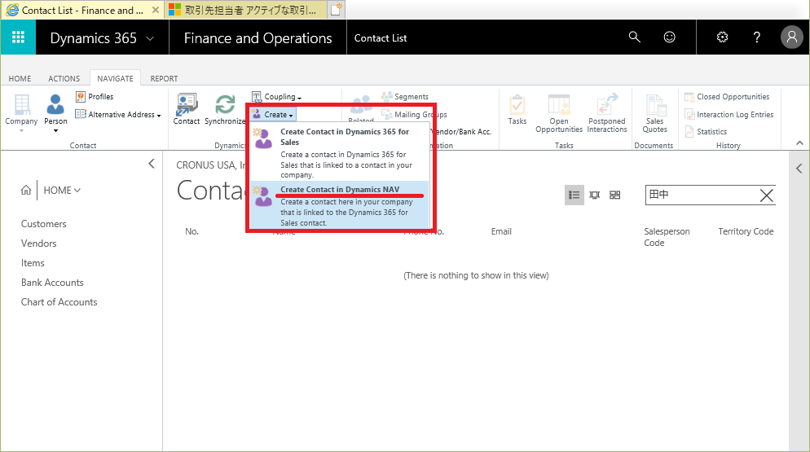The image size is (810, 452).
Task: Clear the search filter with X
Action: [x=767, y=195]
